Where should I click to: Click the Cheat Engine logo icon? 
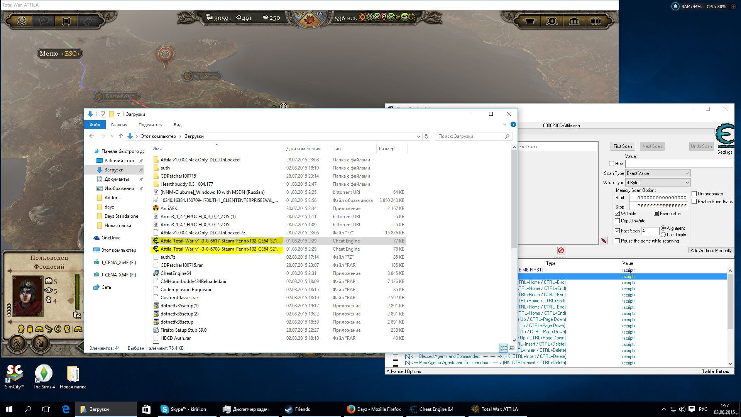coord(725,136)
